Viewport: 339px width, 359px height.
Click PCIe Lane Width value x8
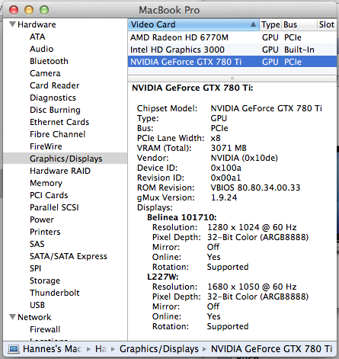pos(216,138)
